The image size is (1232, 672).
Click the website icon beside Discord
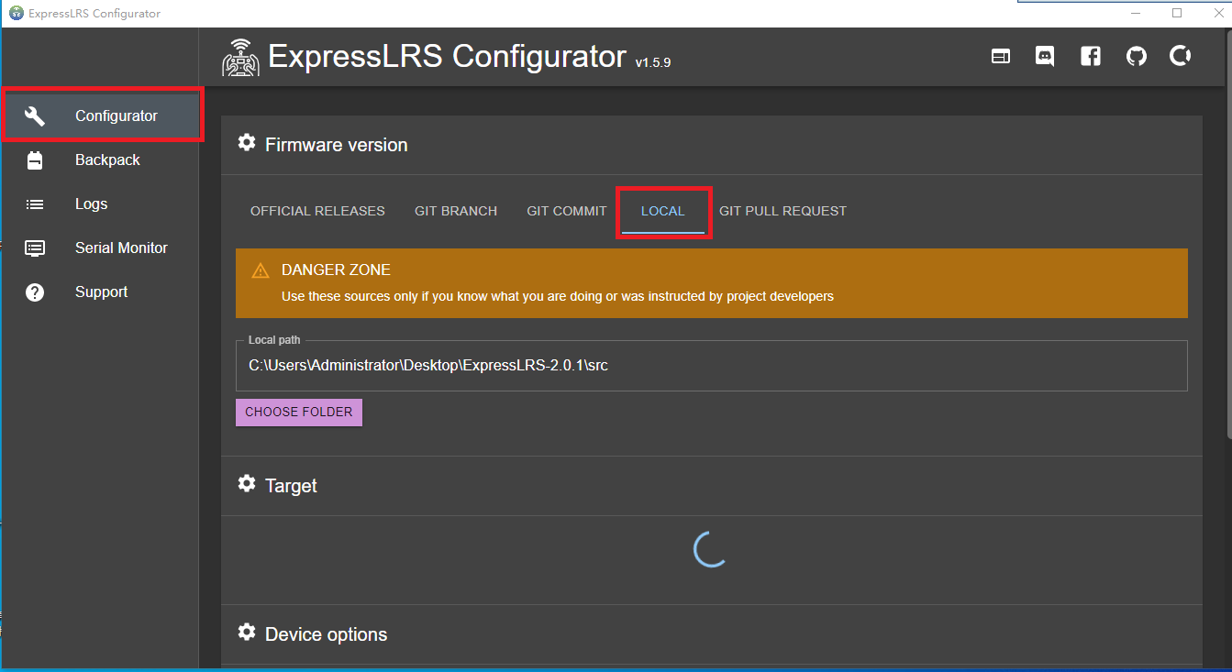[x=1001, y=57]
